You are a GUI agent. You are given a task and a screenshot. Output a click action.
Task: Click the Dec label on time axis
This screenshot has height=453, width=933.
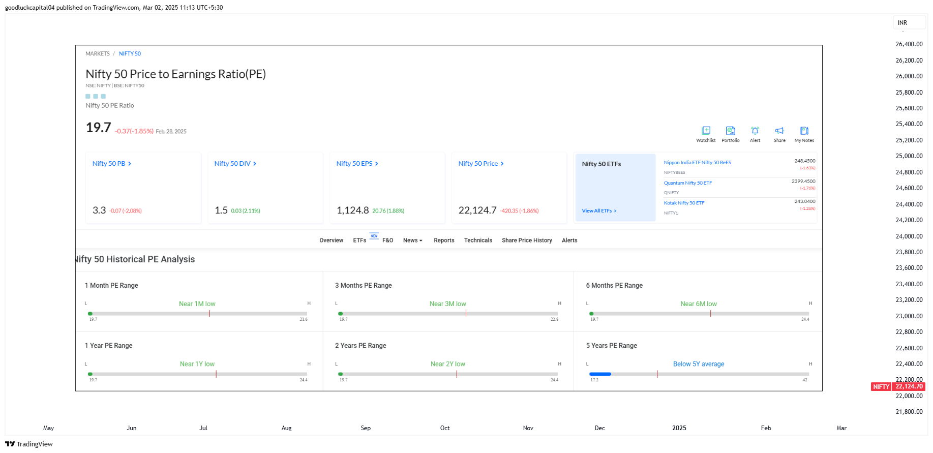click(x=600, y=428)
